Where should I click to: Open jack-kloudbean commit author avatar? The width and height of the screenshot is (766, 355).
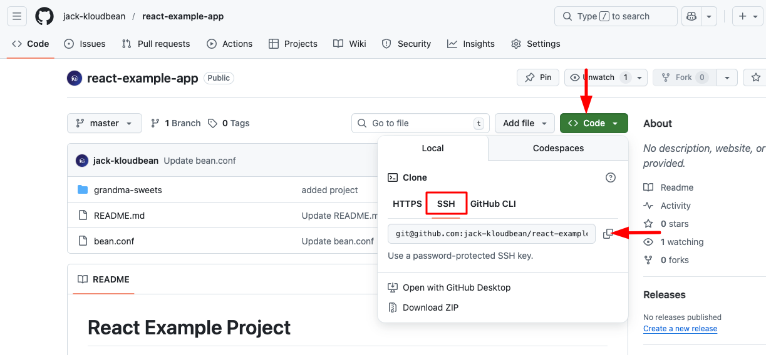coord(82,161)
